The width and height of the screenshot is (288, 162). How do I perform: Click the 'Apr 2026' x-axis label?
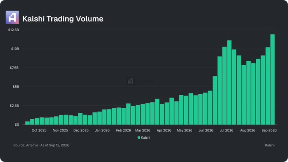click(x=164, y=130)
